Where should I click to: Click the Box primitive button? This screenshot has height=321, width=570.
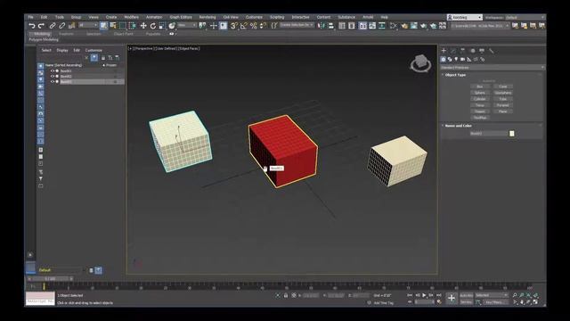click(x=480, y=86)
